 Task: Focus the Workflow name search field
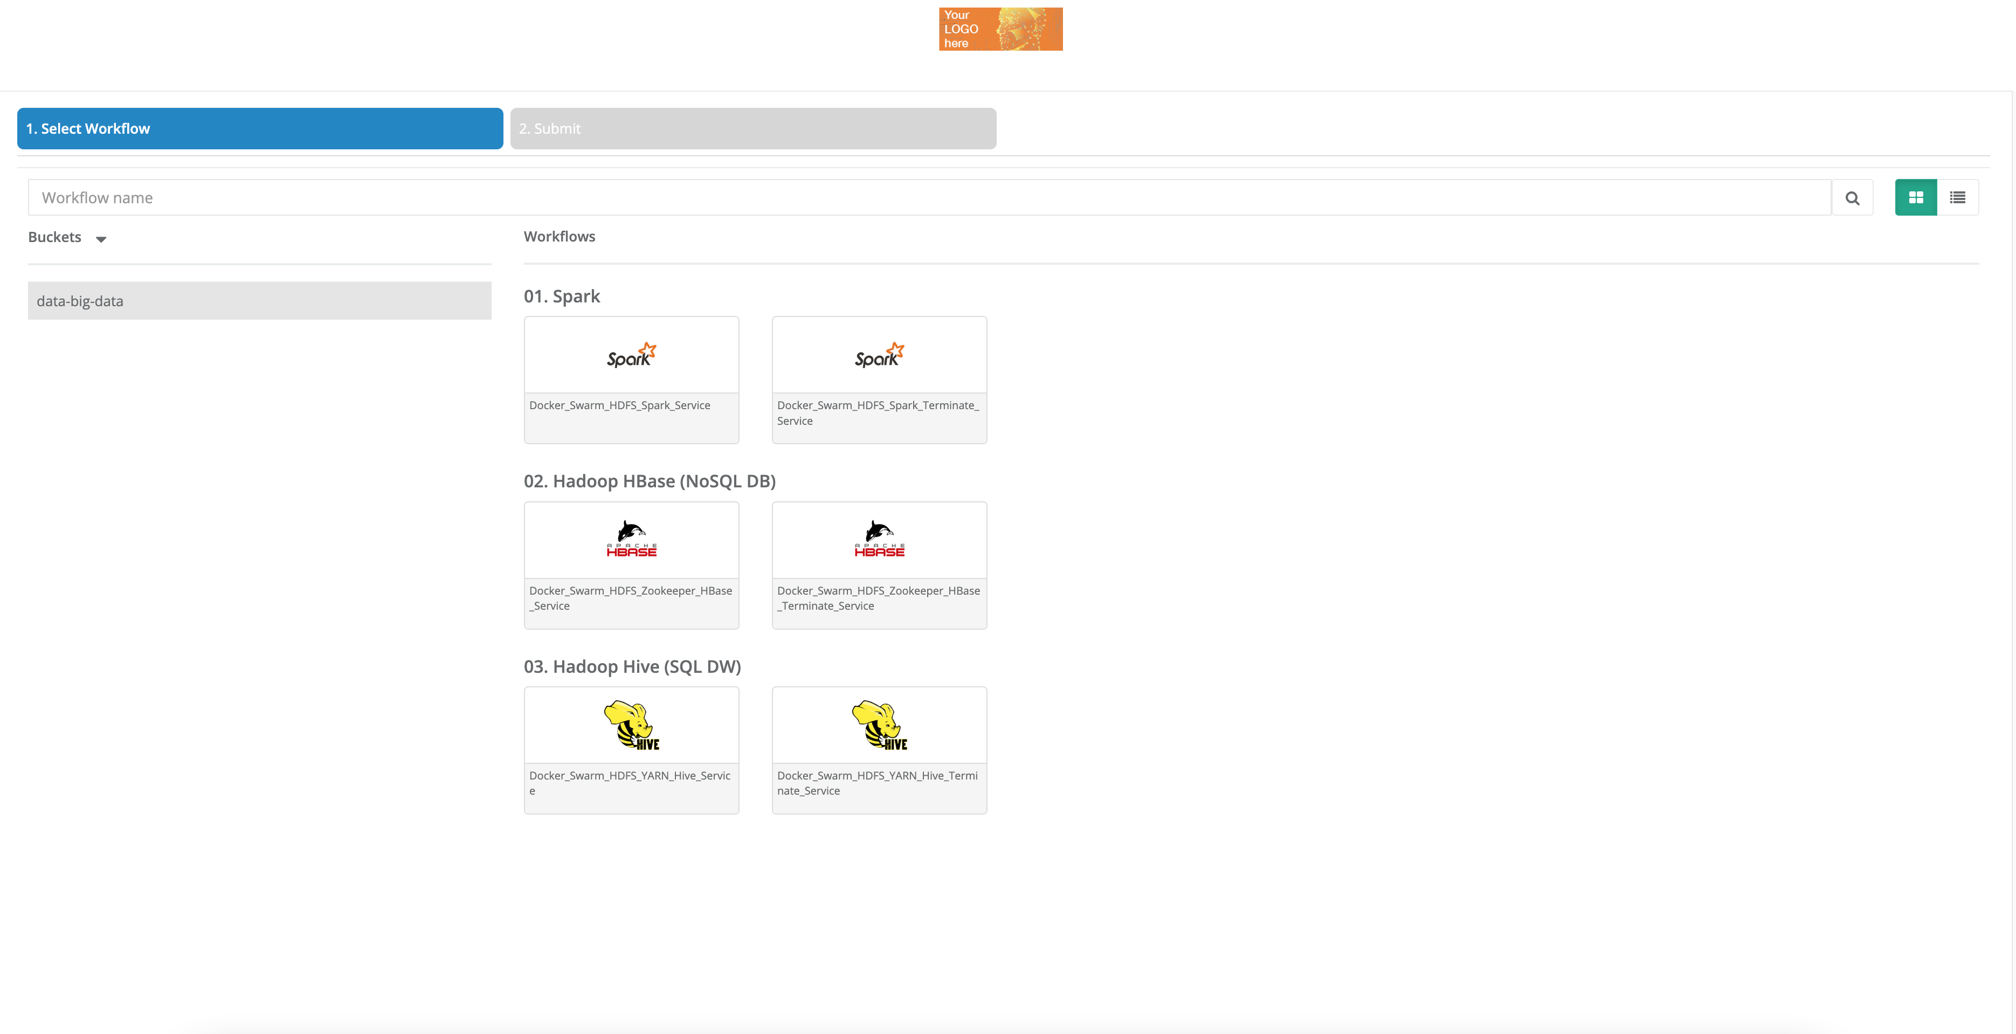[929, 198]
